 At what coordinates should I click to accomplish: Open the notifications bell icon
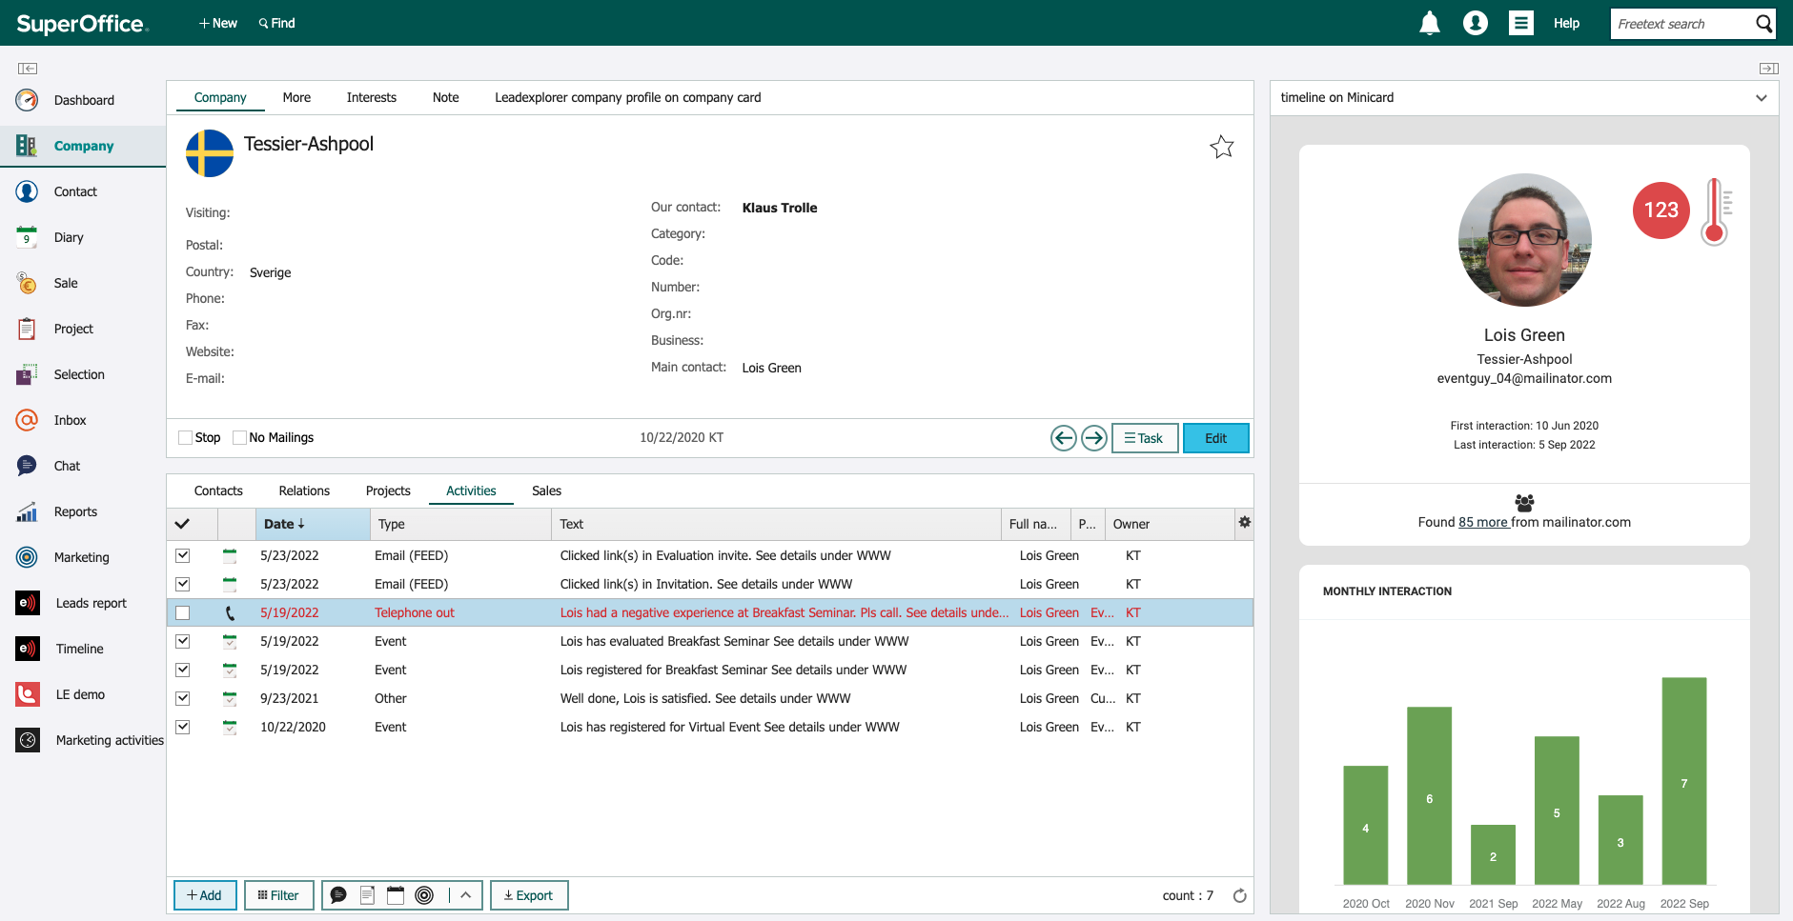click(1429, 23)
